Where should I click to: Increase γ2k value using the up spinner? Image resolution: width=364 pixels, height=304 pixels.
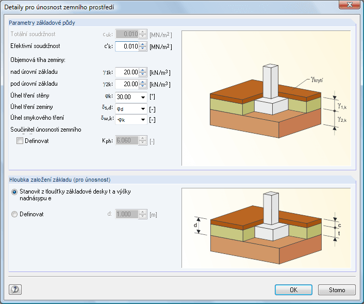(x=142, y=82)
